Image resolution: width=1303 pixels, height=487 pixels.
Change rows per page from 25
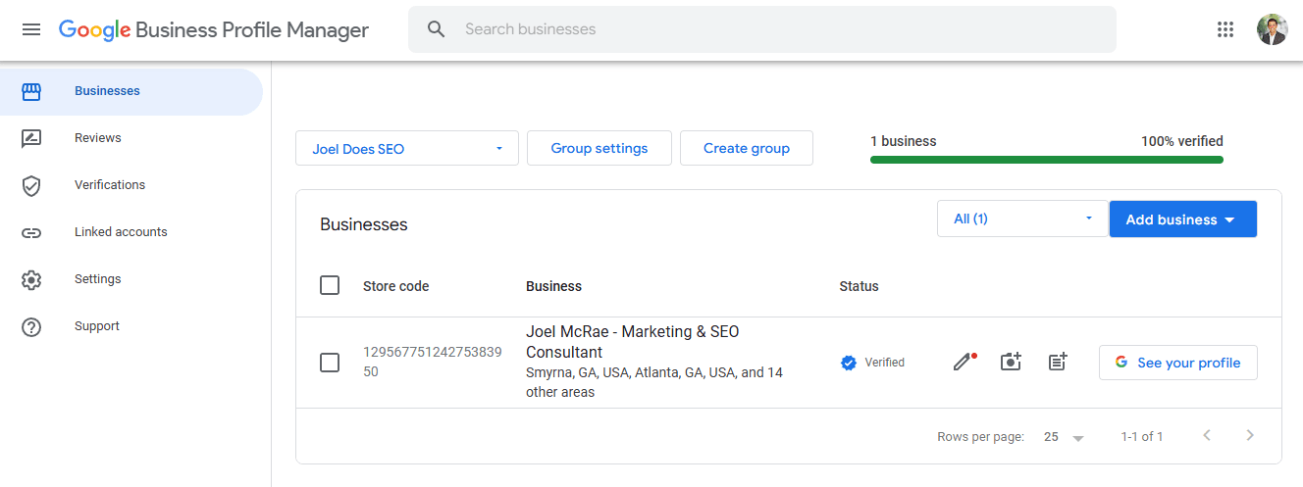tap(1064, 437)
